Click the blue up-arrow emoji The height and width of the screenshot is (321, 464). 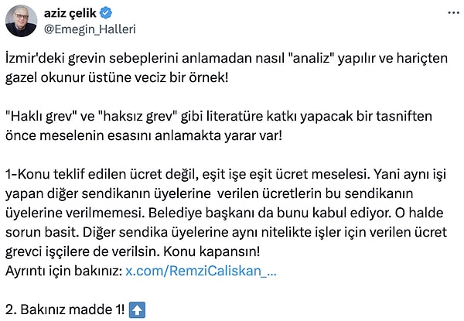pyautogui.click(x=136, y=308)
